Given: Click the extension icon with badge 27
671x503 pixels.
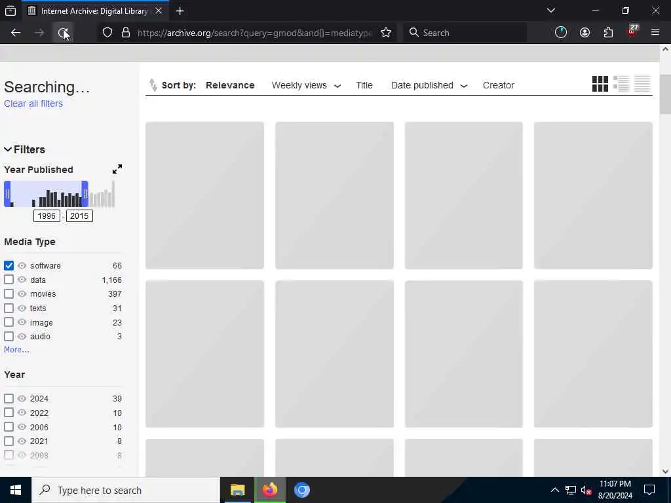Looking at the screenshot, I should [632, 31].
